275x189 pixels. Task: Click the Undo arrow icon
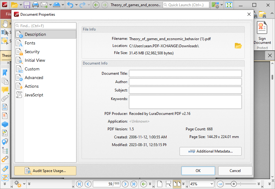70,5
